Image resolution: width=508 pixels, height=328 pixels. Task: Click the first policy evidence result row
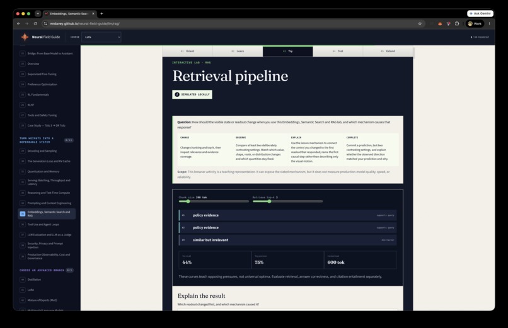pos(287,215)
